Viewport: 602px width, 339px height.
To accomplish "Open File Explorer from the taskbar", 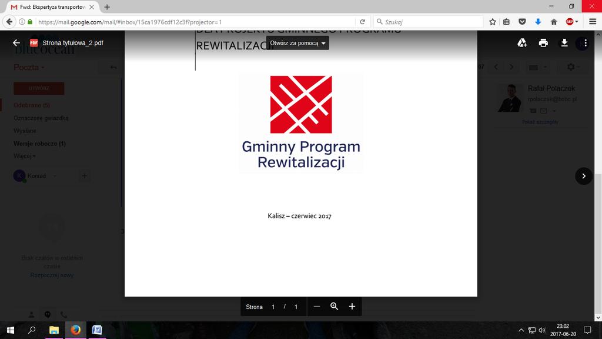I will [x=54, y=330].
